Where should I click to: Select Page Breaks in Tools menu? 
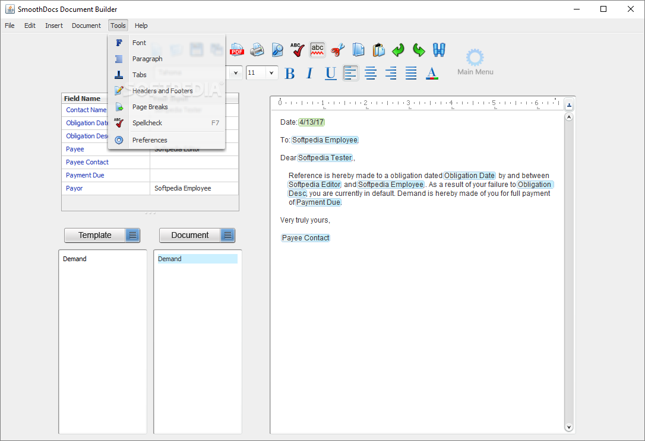pos(167,107)
